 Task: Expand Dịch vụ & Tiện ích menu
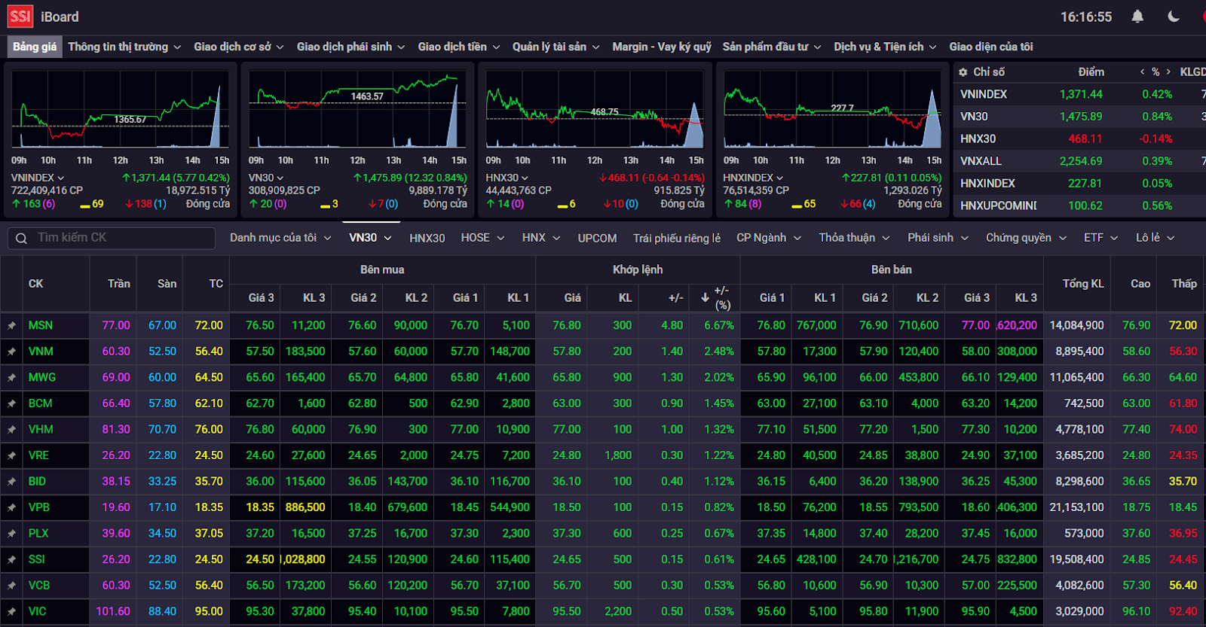(x=885, y=47)
